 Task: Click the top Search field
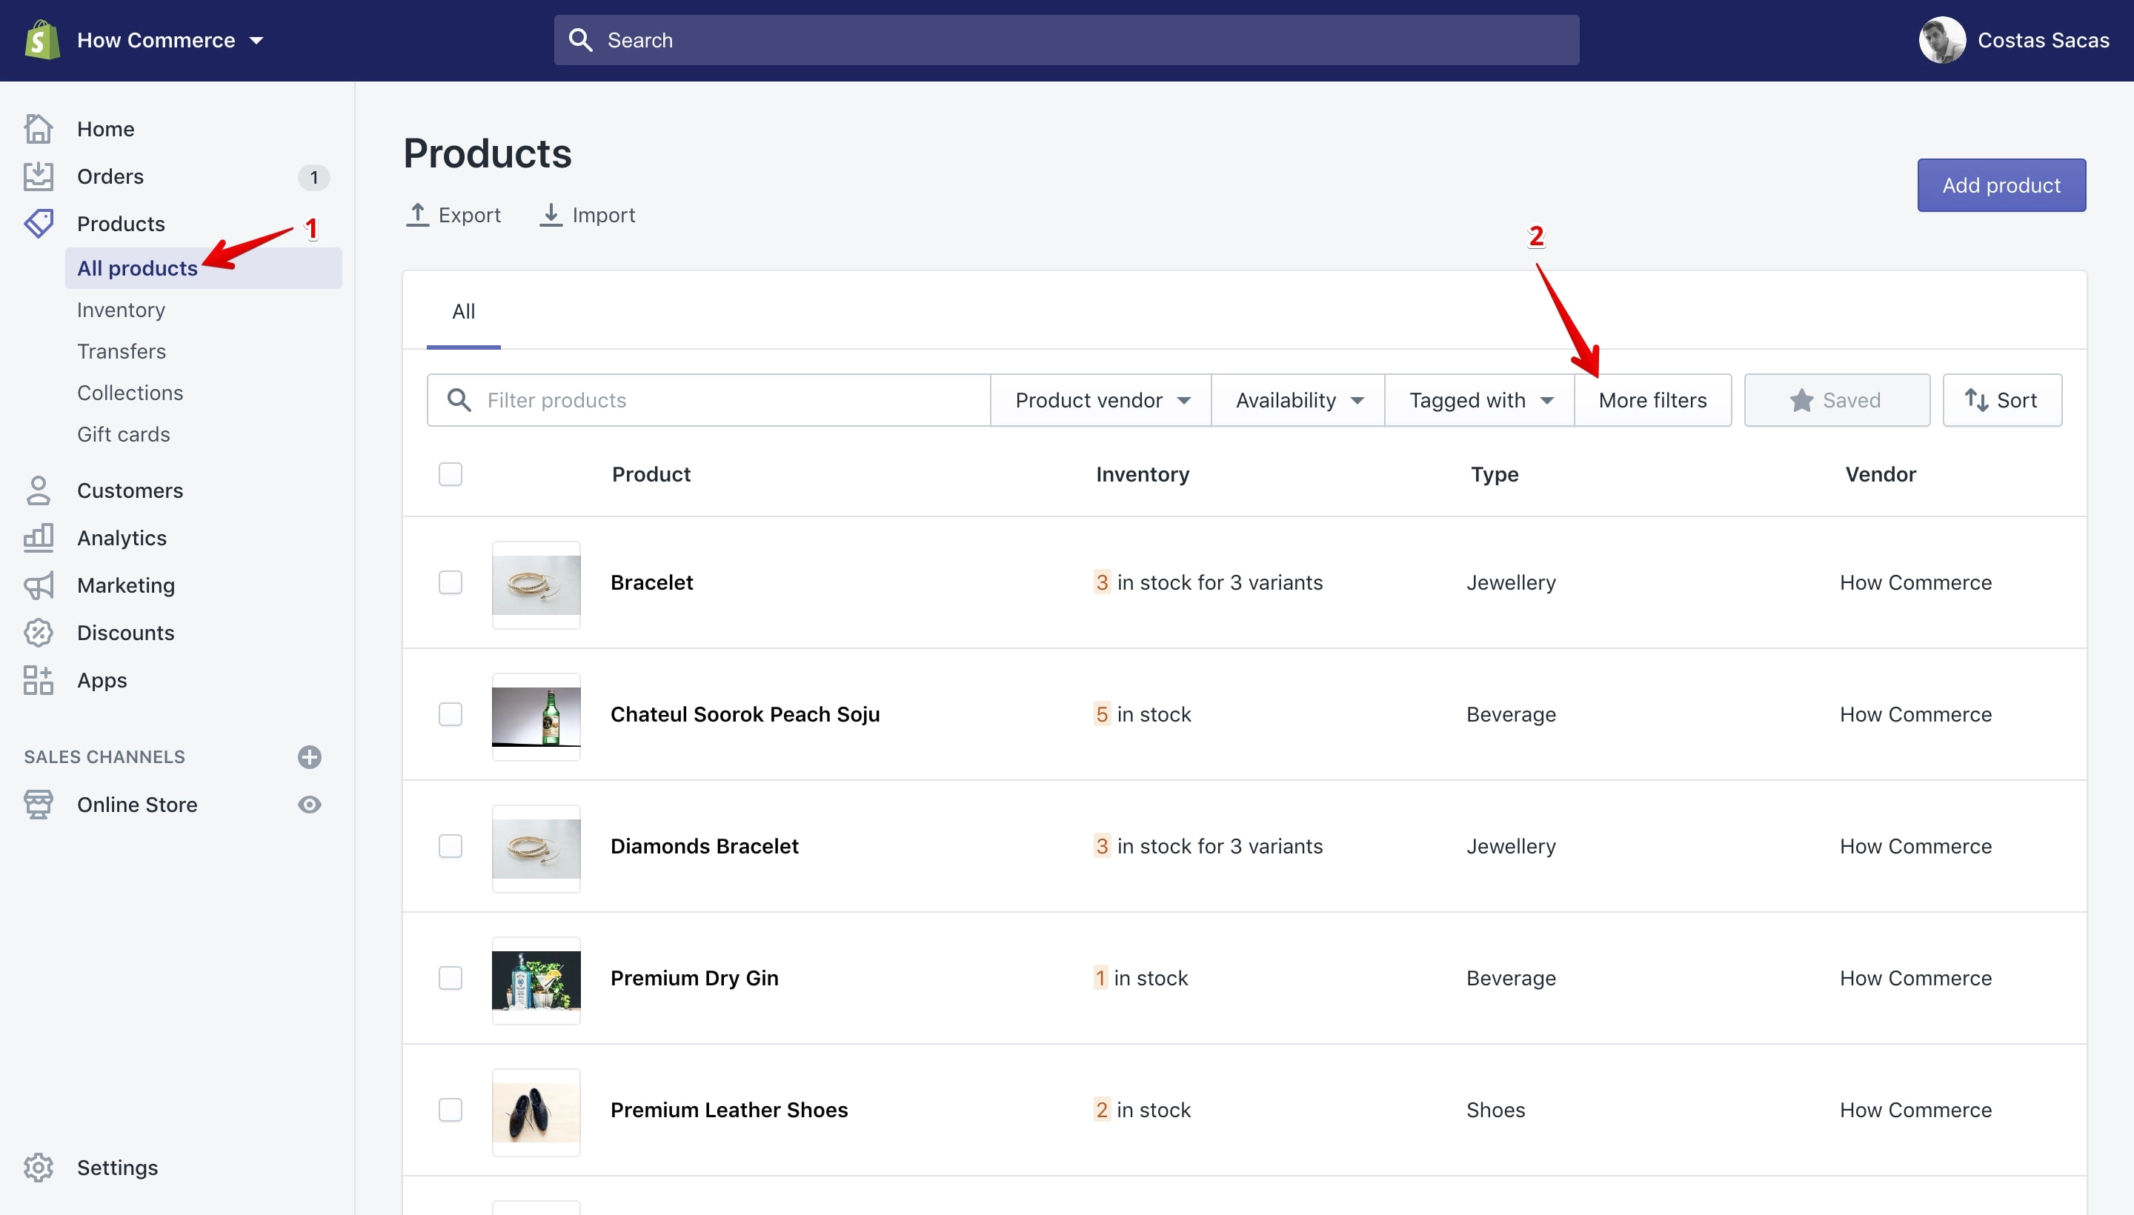(x=1066, y=40)
